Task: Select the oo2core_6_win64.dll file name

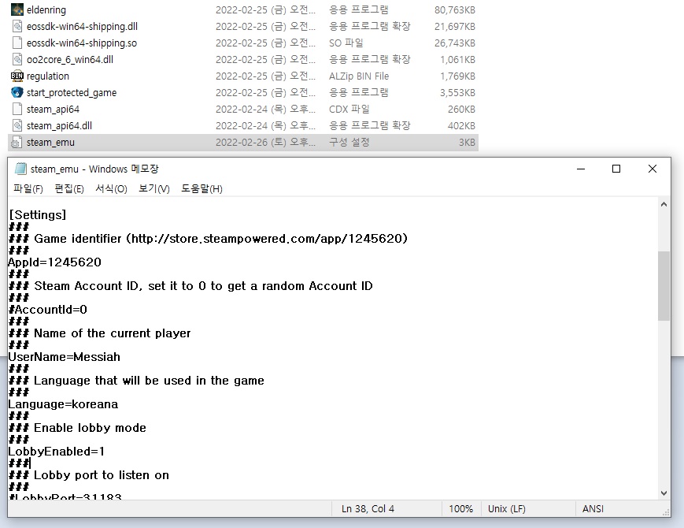Action: [x=70, y=59]
